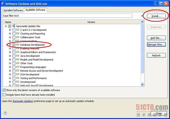The image size is (170, 119).
Task: Expand the C and C++ Development node
Action: (10, 30)
